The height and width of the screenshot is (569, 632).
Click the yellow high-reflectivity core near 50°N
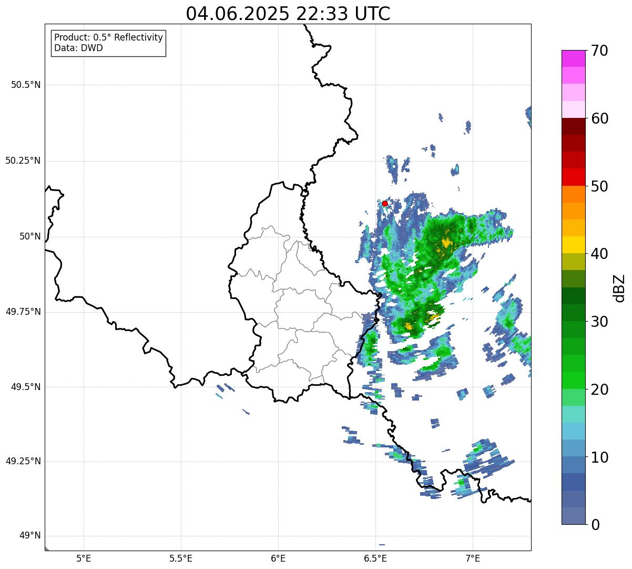(447, 243)
